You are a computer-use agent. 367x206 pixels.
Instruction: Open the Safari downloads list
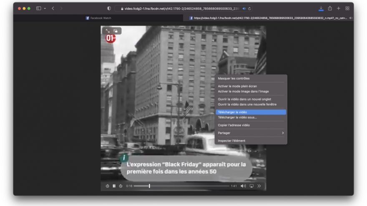pos(321,8)
